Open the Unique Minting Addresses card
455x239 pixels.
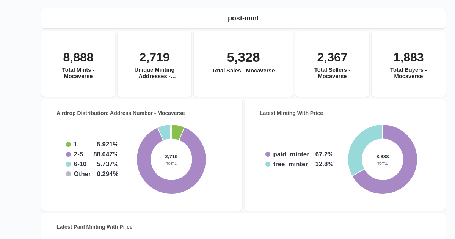[154, 63]
